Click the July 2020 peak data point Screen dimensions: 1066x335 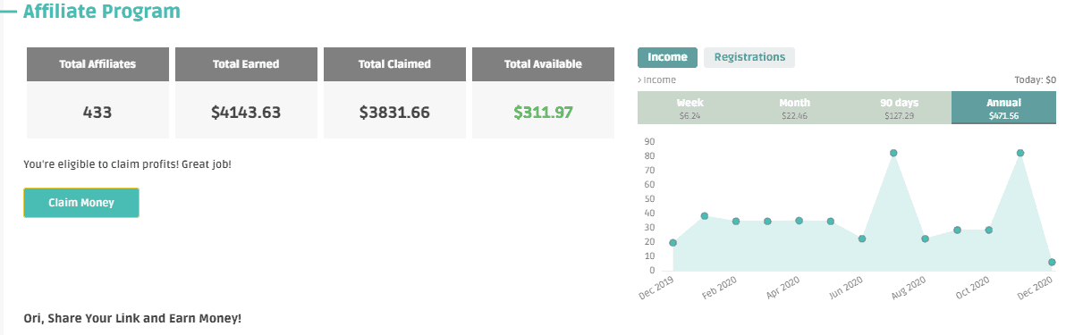tap(893, 153)
